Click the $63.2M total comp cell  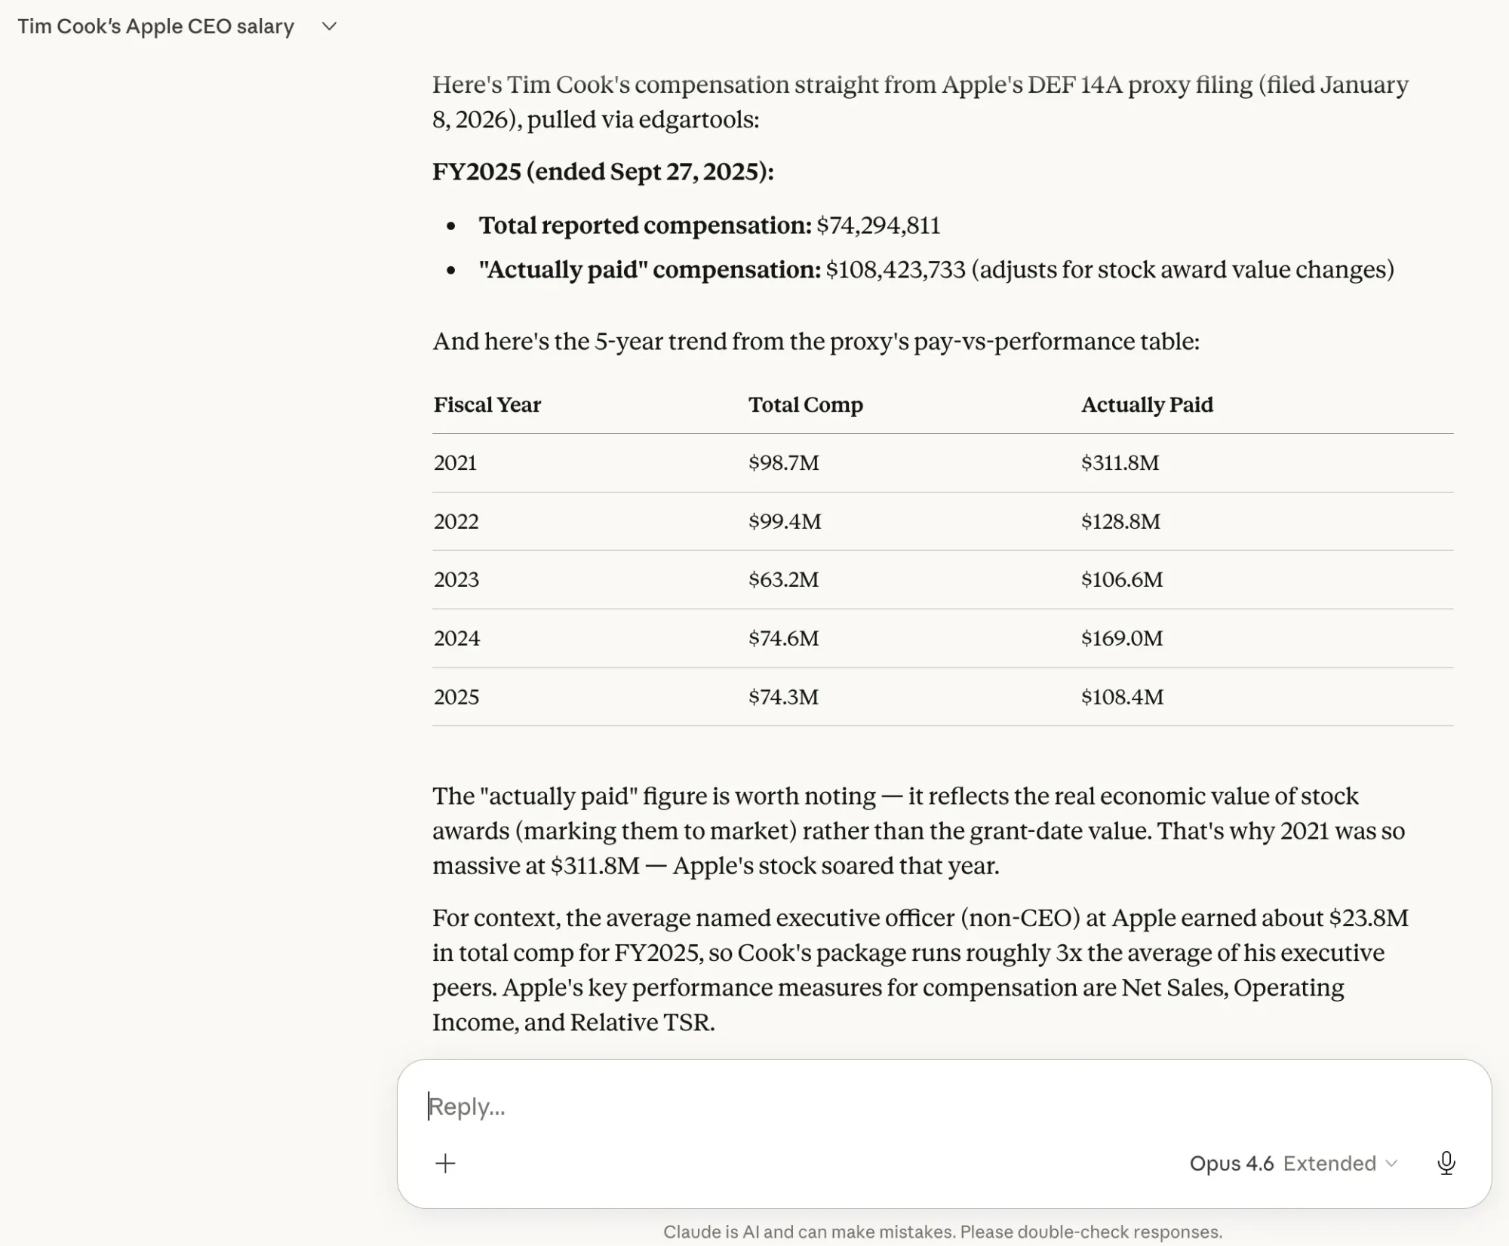783,579
